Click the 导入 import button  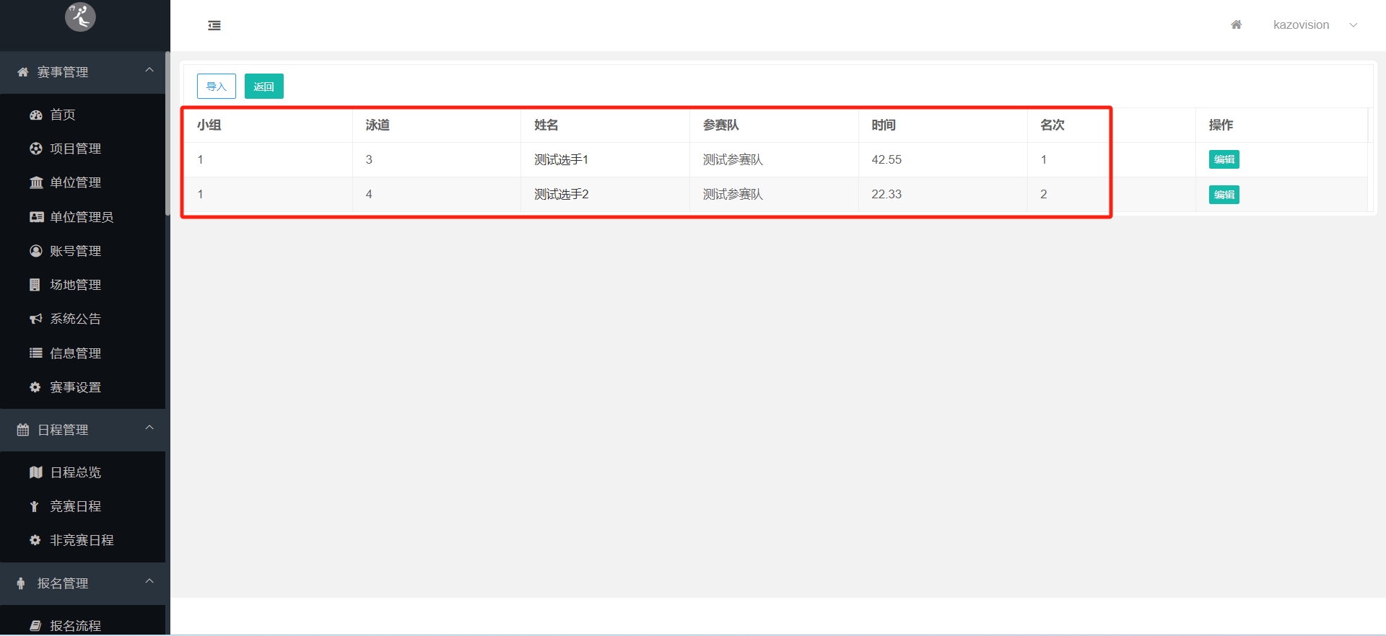coord(217,87)
